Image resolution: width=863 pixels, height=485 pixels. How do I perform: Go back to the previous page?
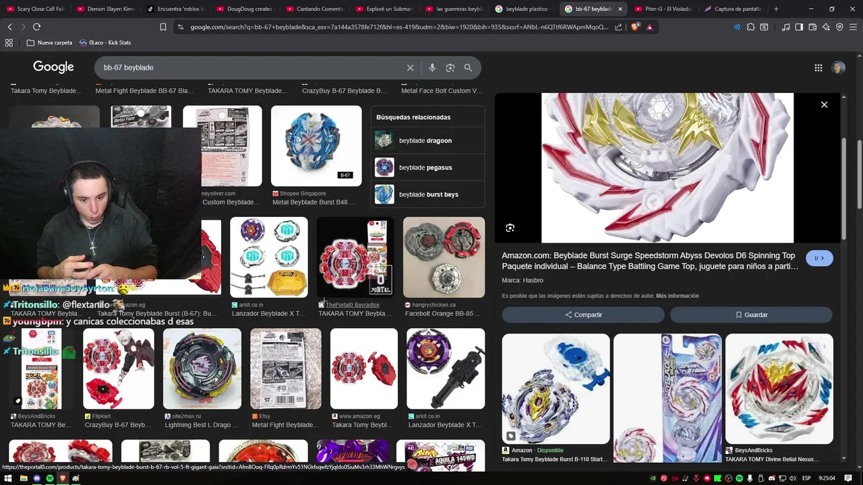pyautogui.click(x=9, y=27)
